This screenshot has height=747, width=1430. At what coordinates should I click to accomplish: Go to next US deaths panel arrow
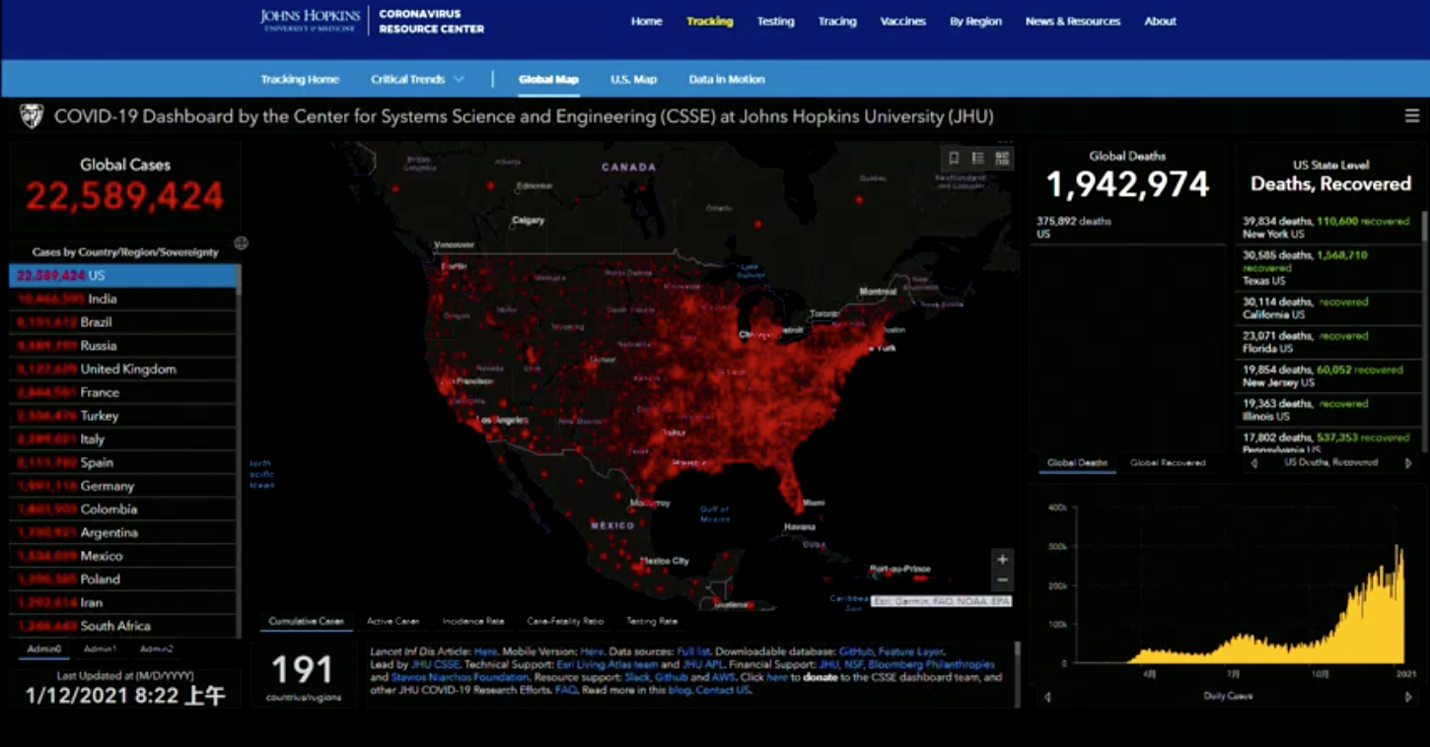[x=1408, y=463]
